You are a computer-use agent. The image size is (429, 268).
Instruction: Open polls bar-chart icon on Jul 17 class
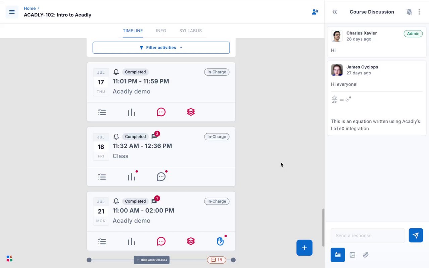click(x=131, y=112)
